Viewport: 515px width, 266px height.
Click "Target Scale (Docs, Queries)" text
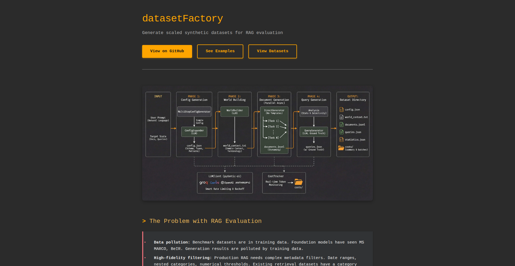pos(158,138)
